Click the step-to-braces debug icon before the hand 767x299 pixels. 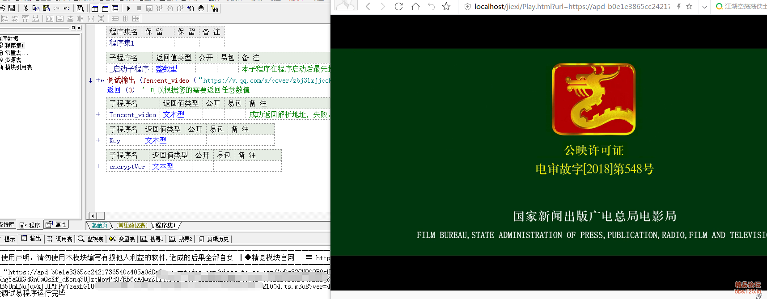pyautogui.click(x=191, y=8)
